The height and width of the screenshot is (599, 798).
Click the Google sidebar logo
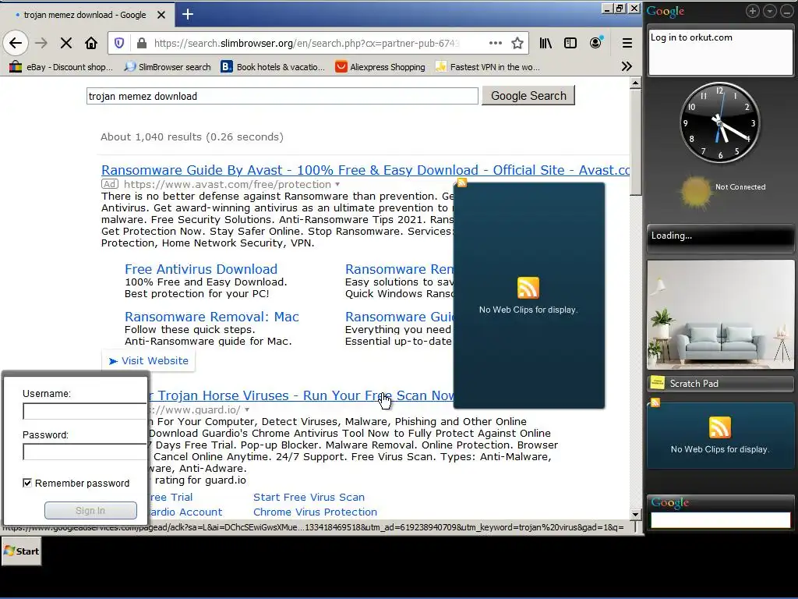(x=666, y=11)
